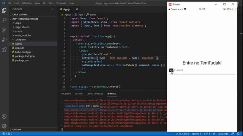Switch to the OUTPUT panel tab
The width and height of the screenshot is (243, 136).
(79, 94)
